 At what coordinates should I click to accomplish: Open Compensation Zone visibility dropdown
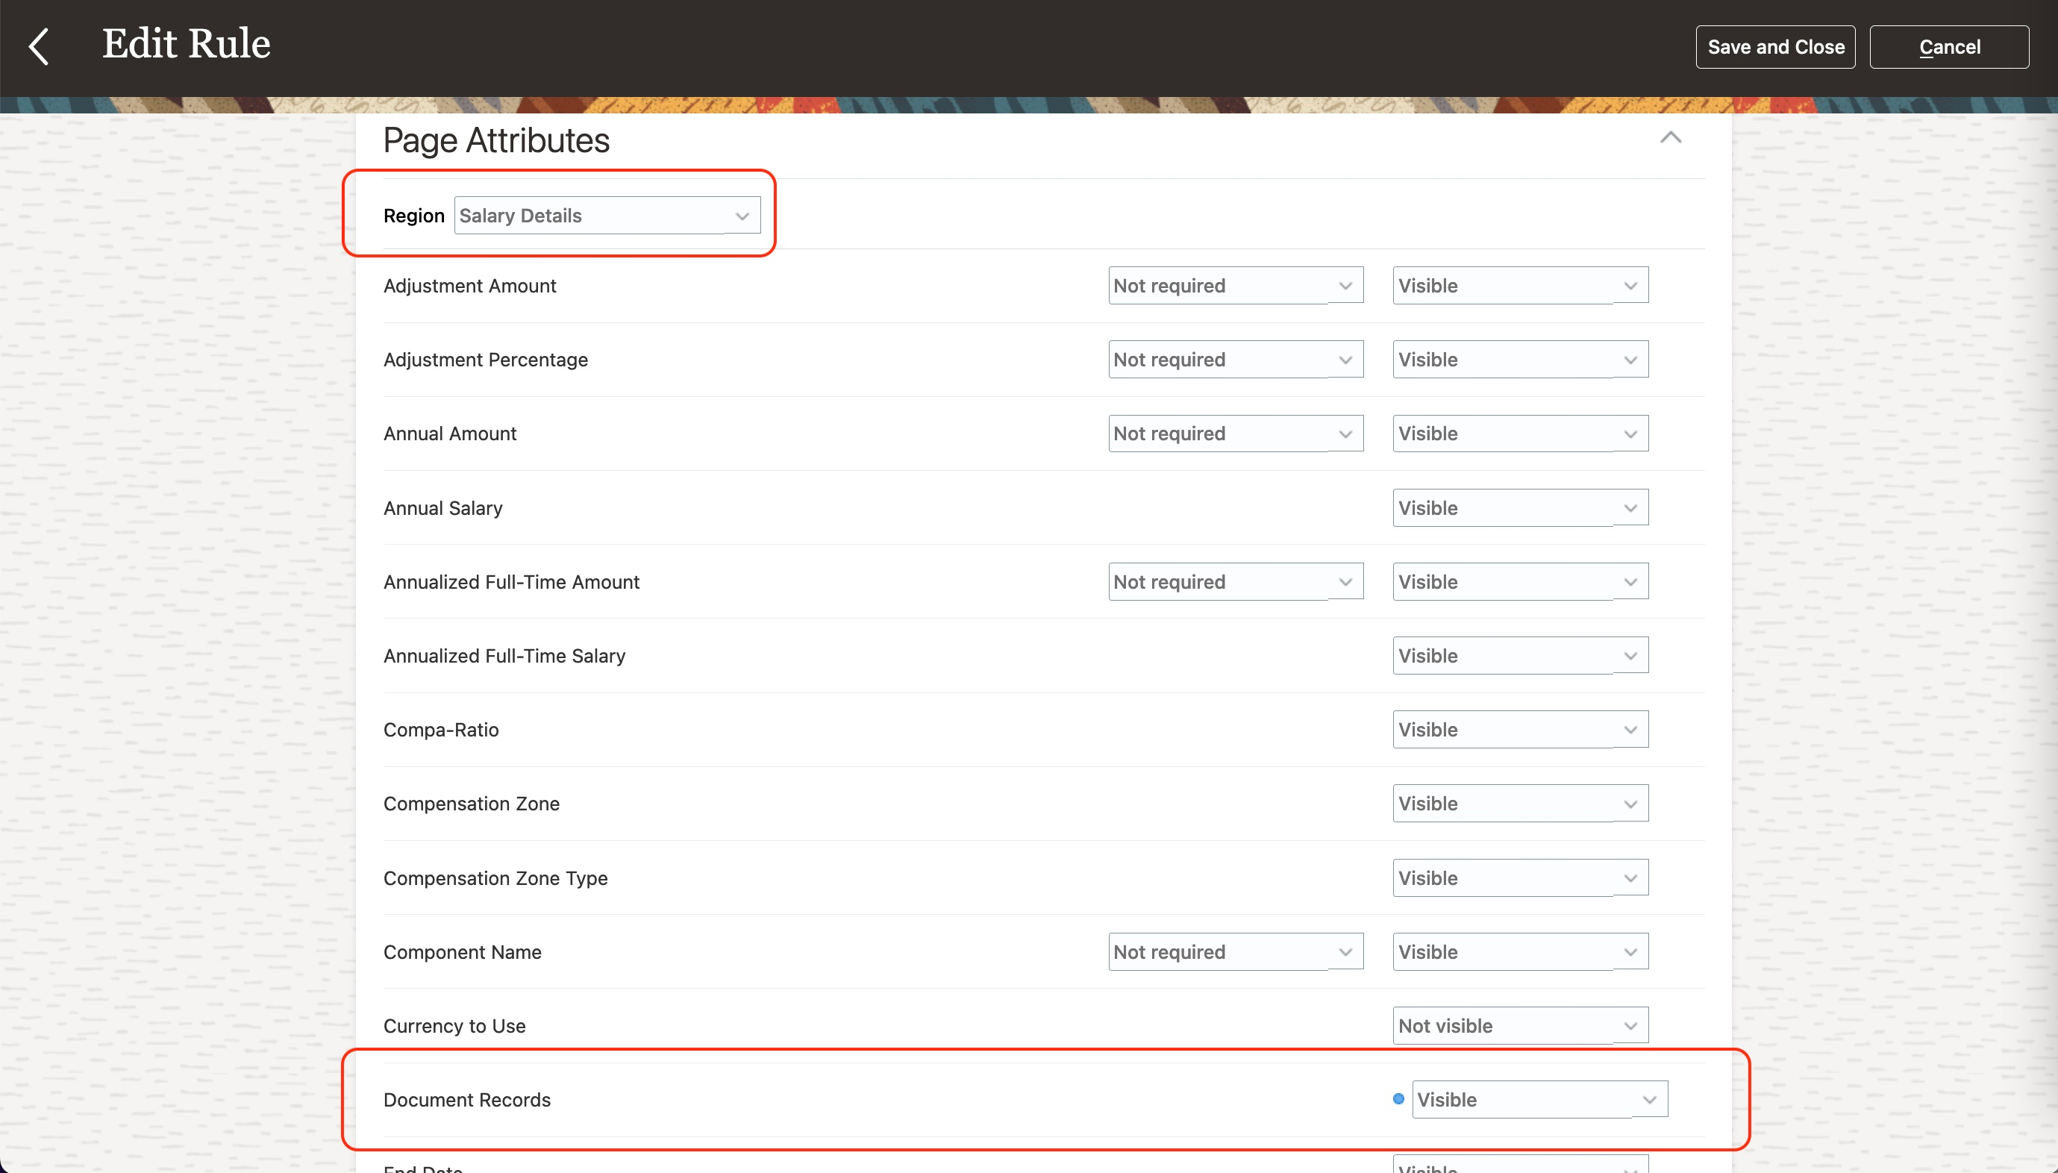[1519, 804]
